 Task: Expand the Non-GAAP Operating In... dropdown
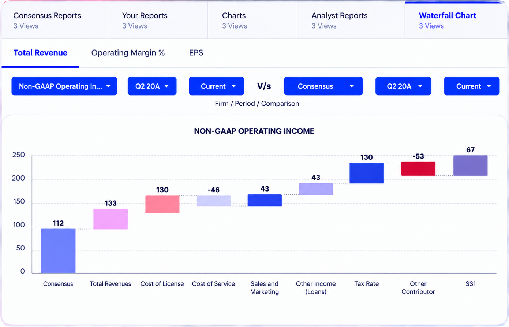[x=64, y=86]
